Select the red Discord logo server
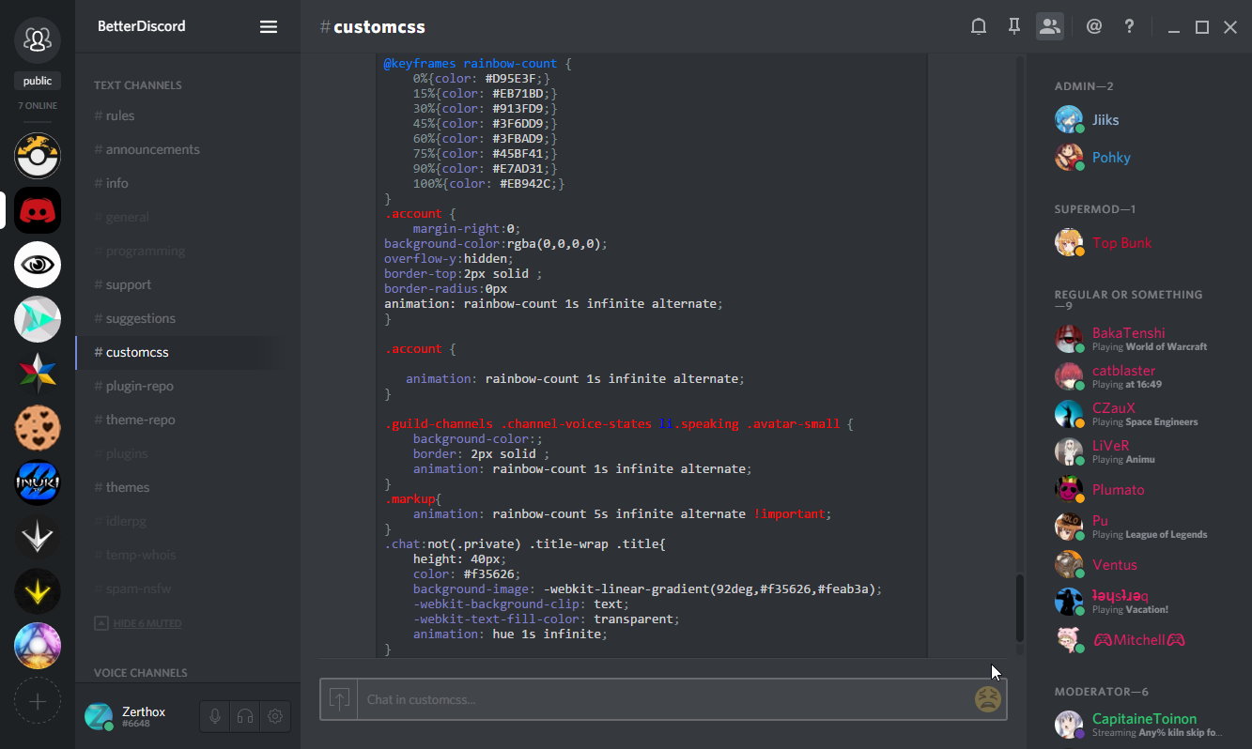This screenshot has width=1252, height=749. tap(38, 210)
